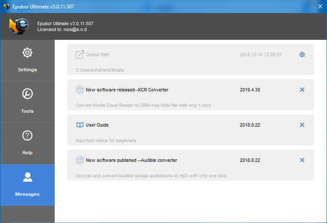
Task: Open New software released--KCR Converter message
Action: (x=127, y=90)
